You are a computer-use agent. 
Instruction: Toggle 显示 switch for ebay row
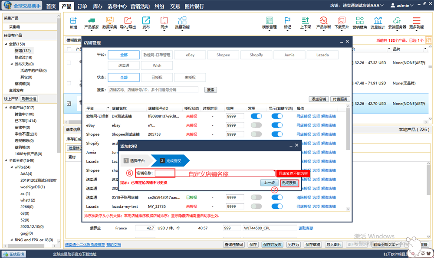pos(277,125)
